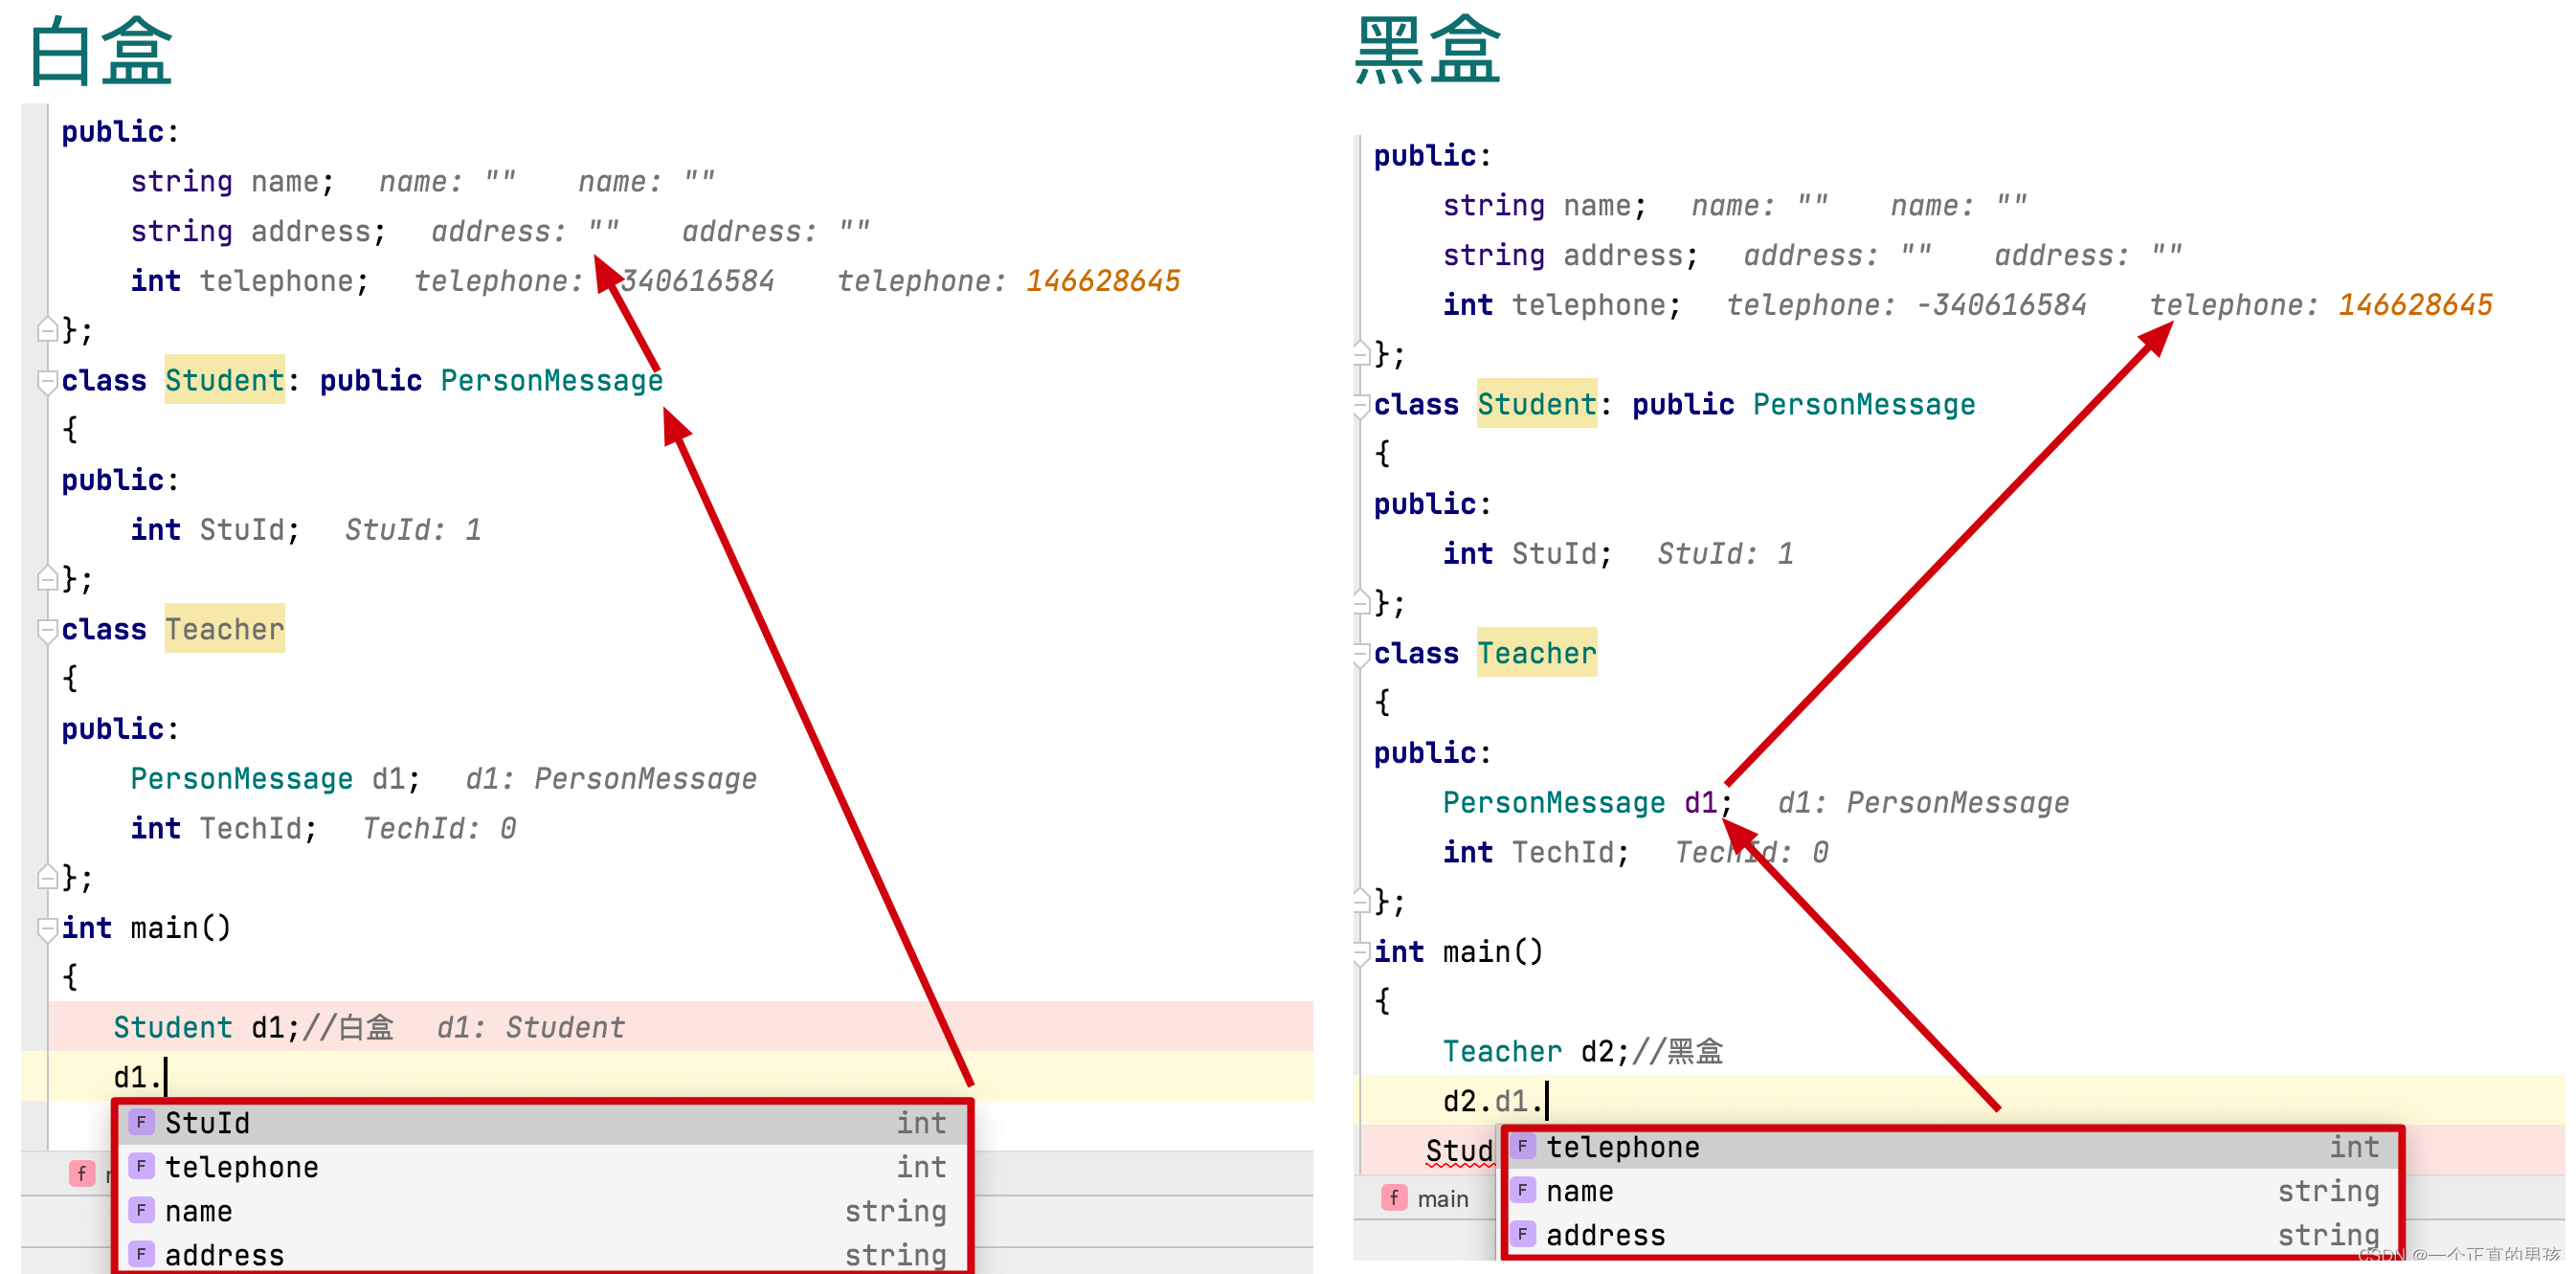
Task: Click the function icon in 白盒 bottom breadcrumb bar
Action: point(82,1173)
